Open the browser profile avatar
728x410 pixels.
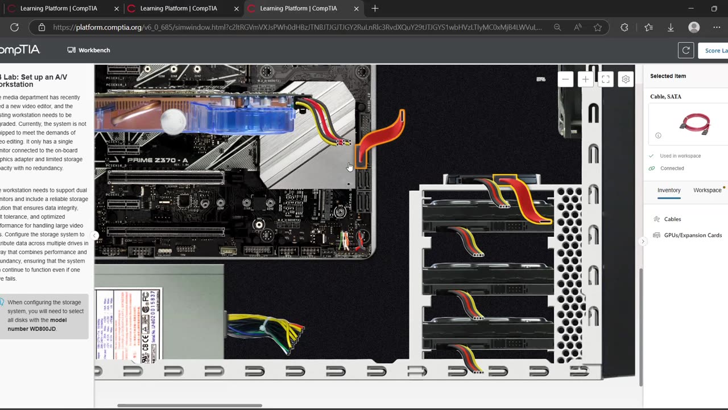click(x=694, y=27)
